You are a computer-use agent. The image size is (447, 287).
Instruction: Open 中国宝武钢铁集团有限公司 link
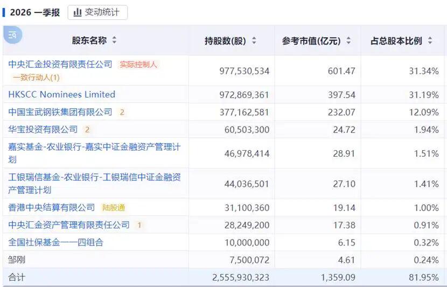pos(60,112)
